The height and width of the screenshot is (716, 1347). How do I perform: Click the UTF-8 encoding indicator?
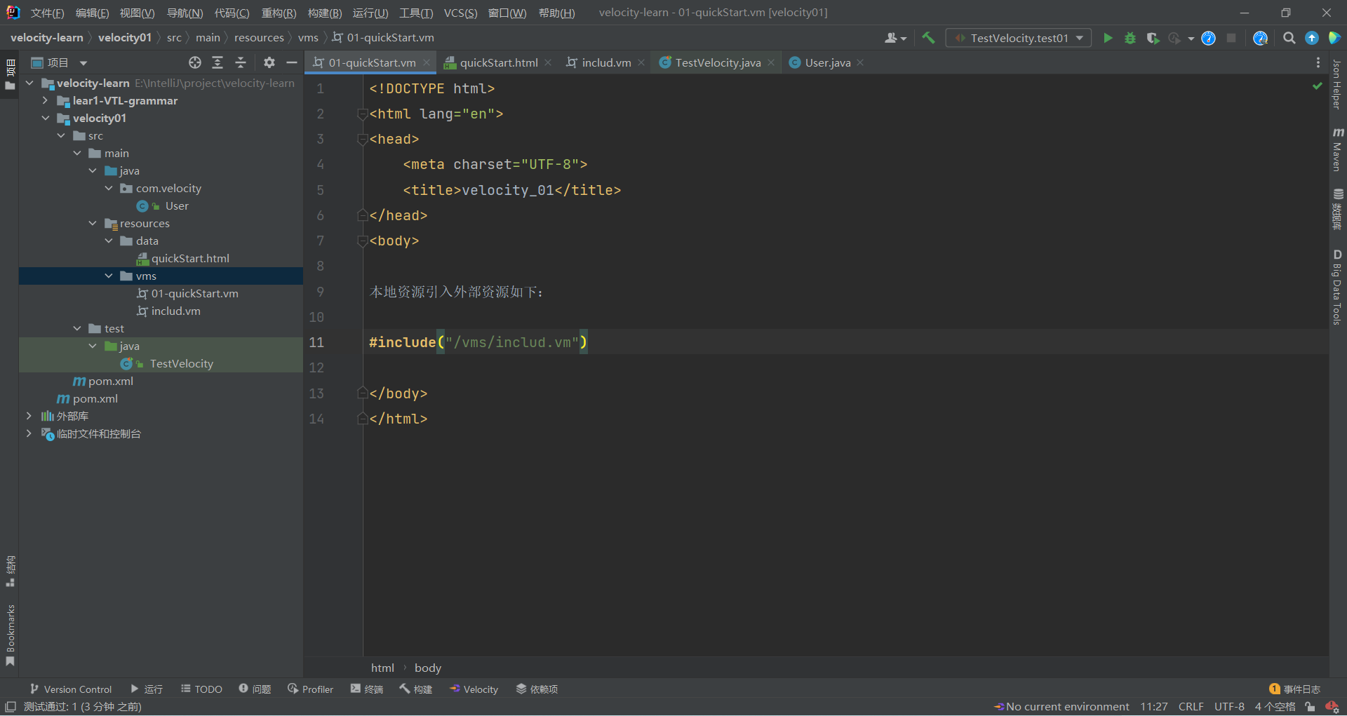1229,707
